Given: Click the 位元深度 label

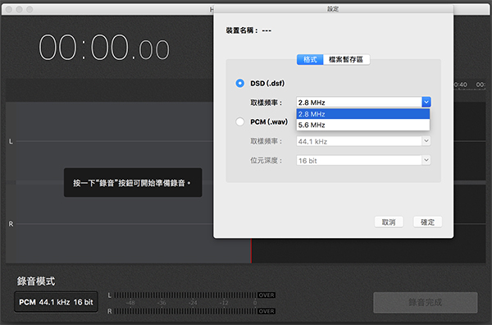Looking at the screenshot, I should pos(266,161).
